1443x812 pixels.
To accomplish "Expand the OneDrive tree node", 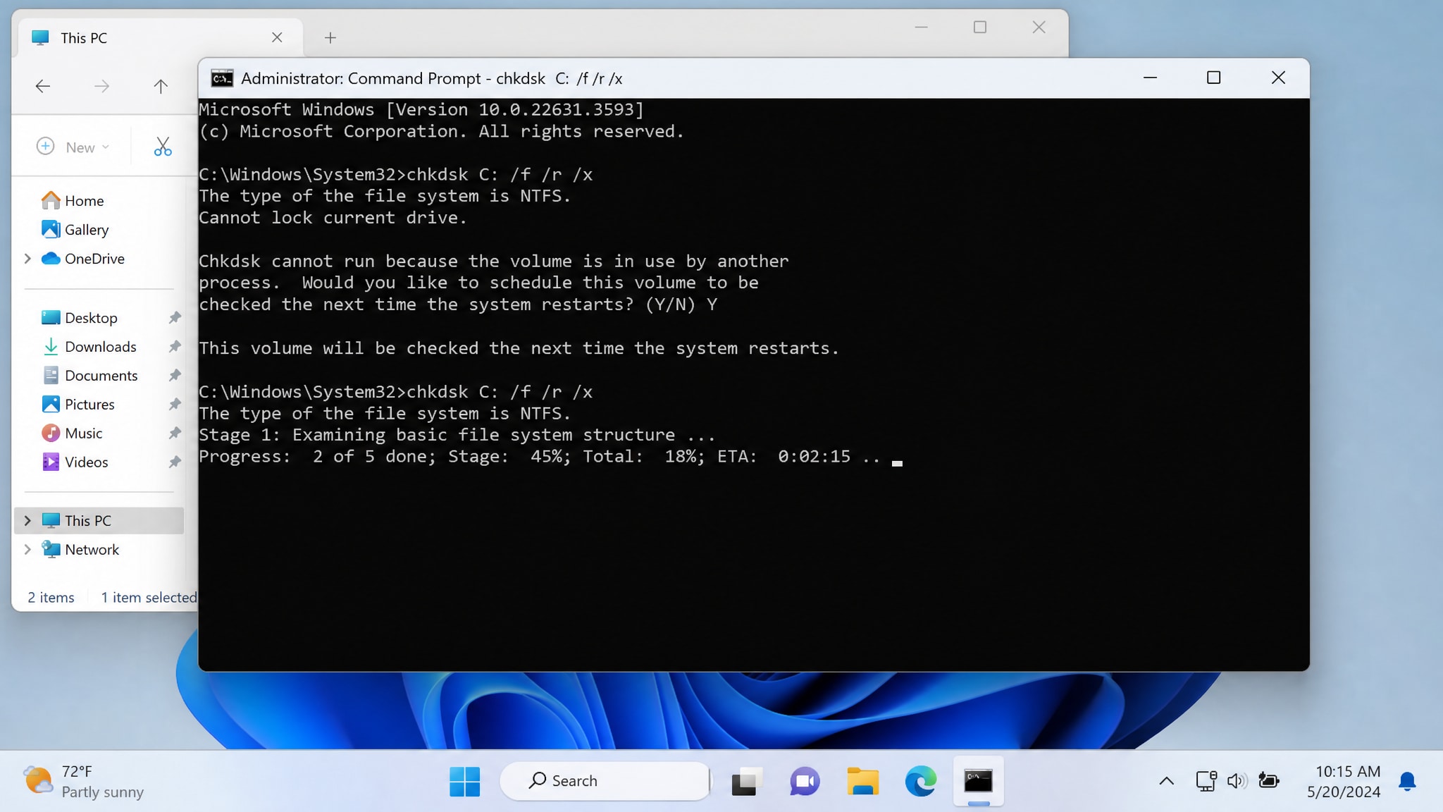I will pos(27,259).
